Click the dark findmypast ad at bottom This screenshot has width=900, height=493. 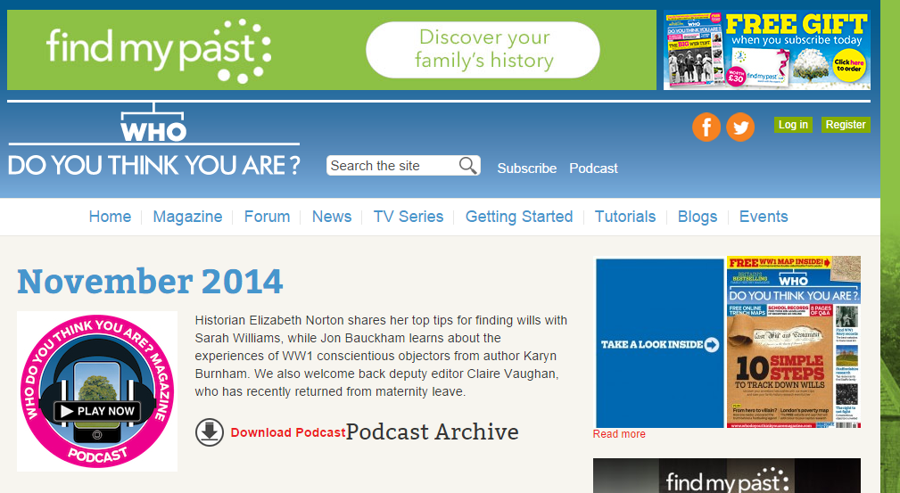727,476
